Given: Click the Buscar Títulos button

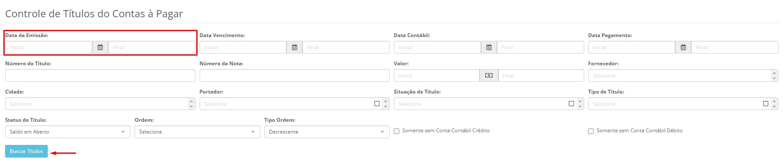Looking at the screenshot, I should tap(26, 151).
